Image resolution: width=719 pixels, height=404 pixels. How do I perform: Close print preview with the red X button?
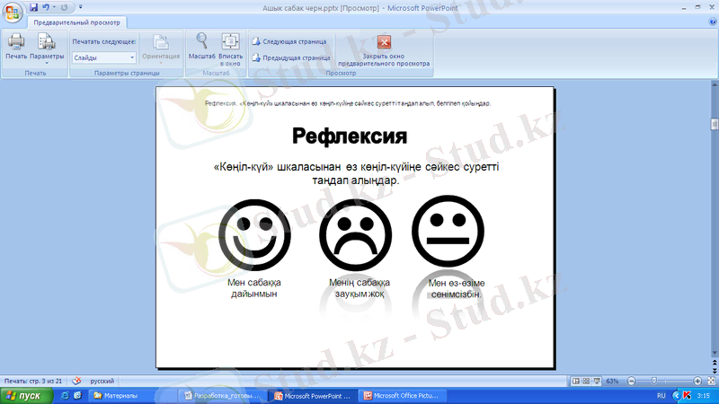point(384,42)
